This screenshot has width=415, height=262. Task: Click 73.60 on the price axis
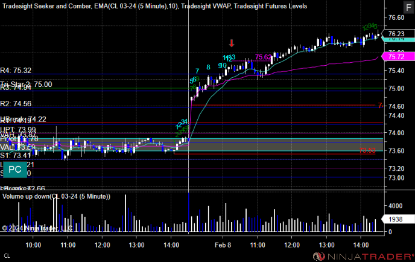pyautogui.click(x=396, y=150)
